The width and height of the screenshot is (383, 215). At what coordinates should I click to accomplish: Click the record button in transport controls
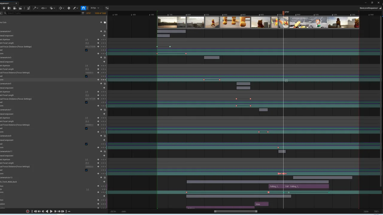[28, 211]
